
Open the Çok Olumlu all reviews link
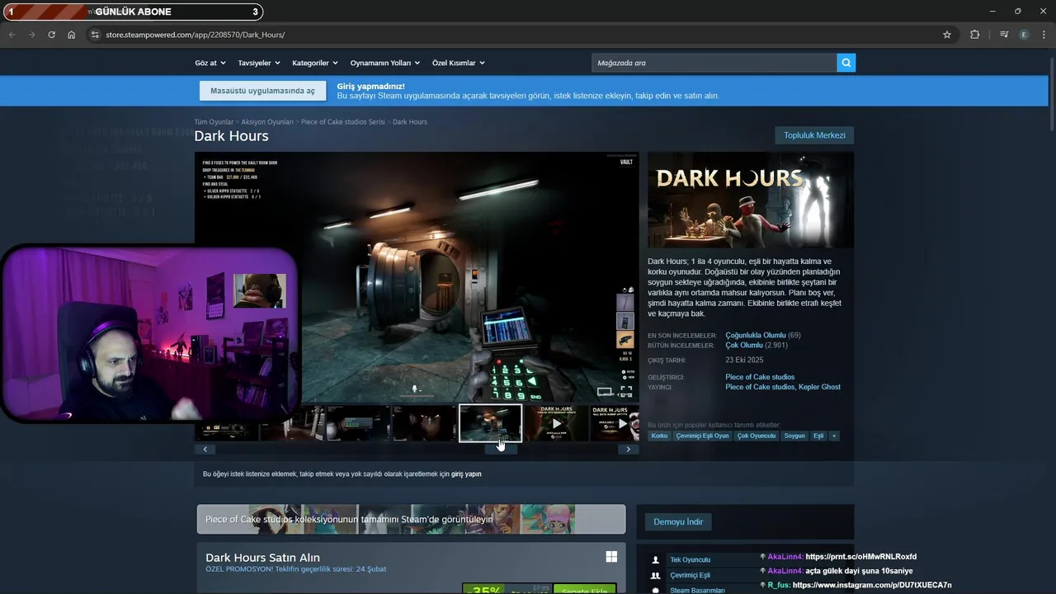click(744, 345)
